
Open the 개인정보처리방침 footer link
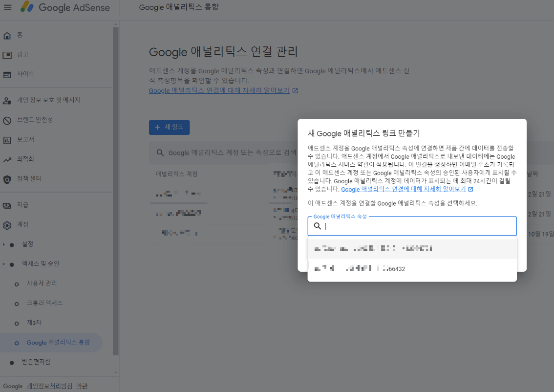pyautogui.click(x=49, y=386)
